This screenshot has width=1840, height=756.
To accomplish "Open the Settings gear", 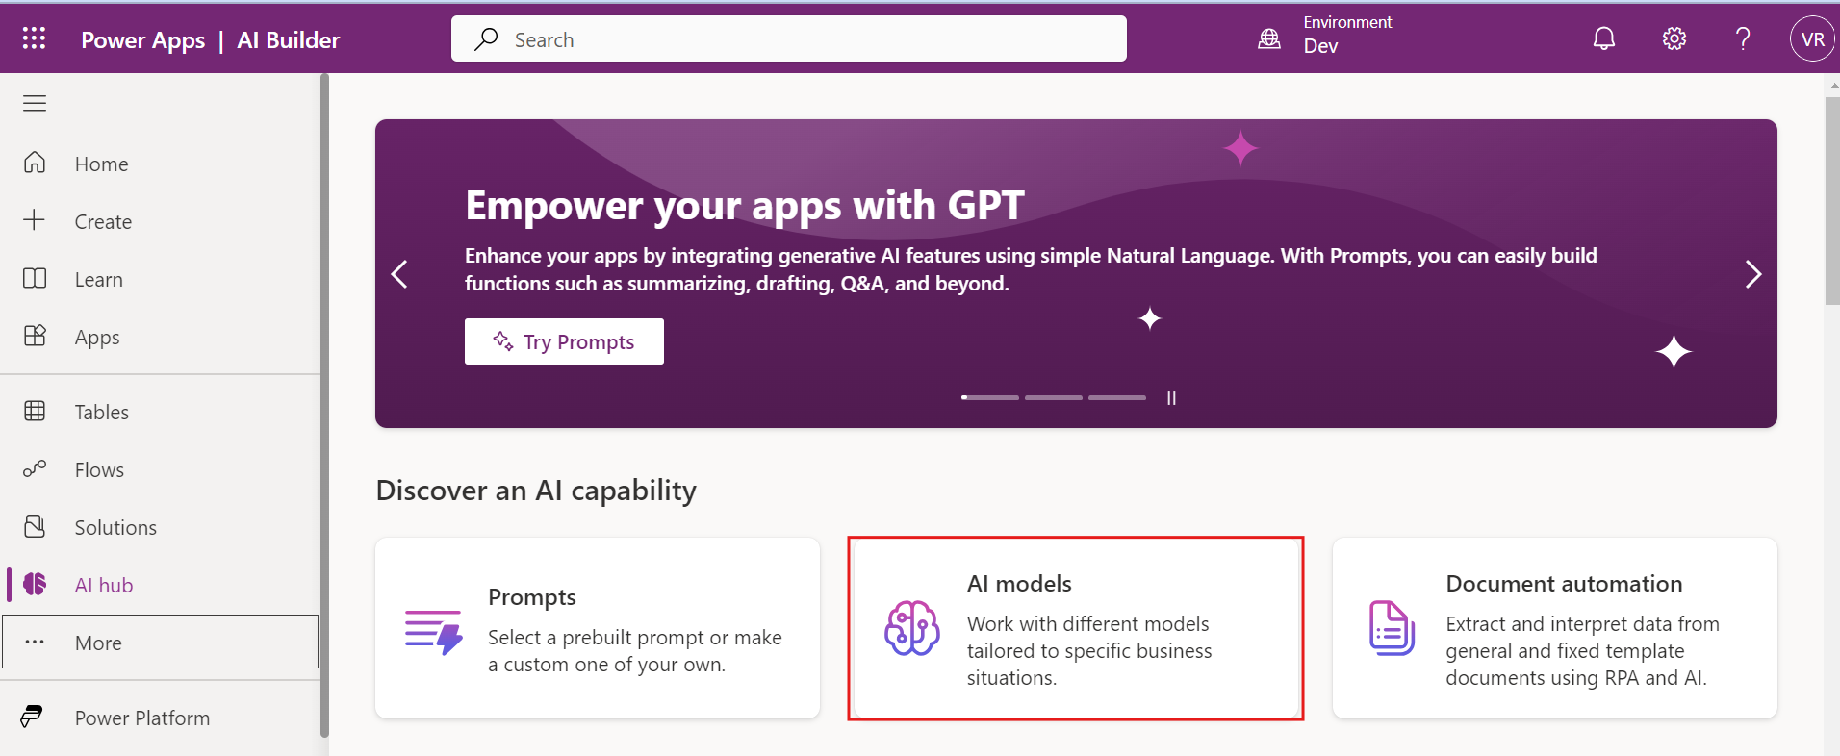I will pyautogui.click(x=1674, y=38).
